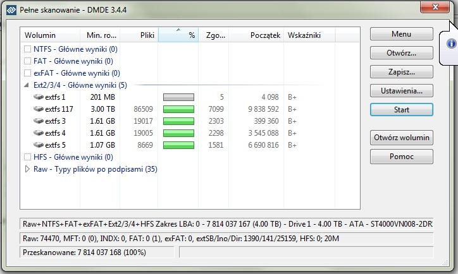Viewport: 458px width, 274px height.
Task: Open Ustawienia... settings
Action: click(x=401, y=91)
